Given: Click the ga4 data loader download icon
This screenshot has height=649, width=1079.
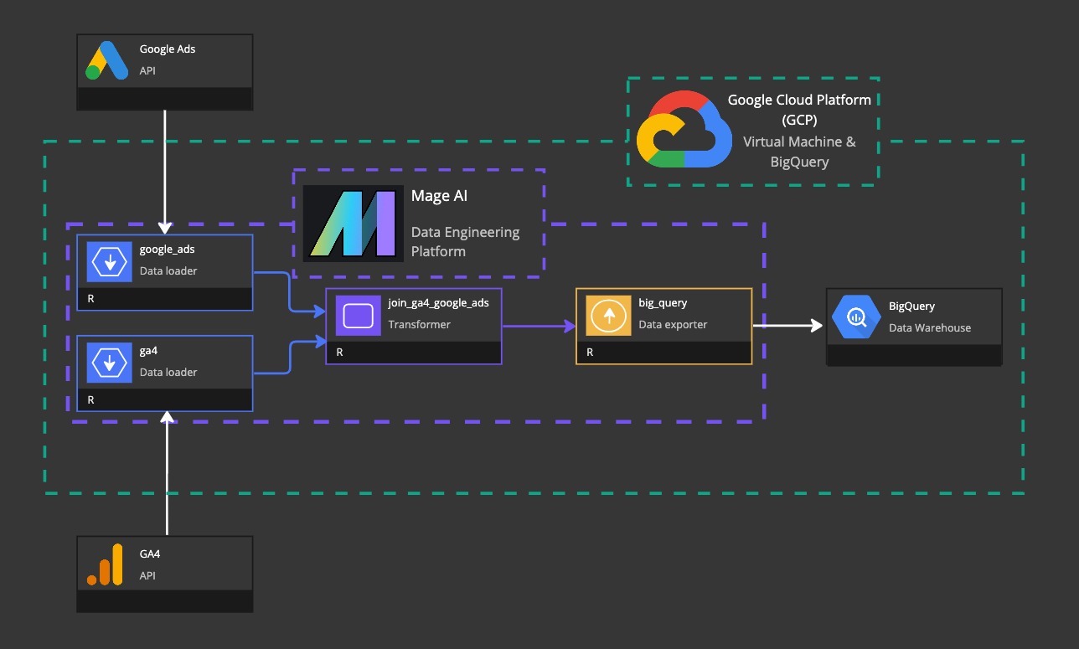Looking at the screenshot, I should (x=109, y=362).
